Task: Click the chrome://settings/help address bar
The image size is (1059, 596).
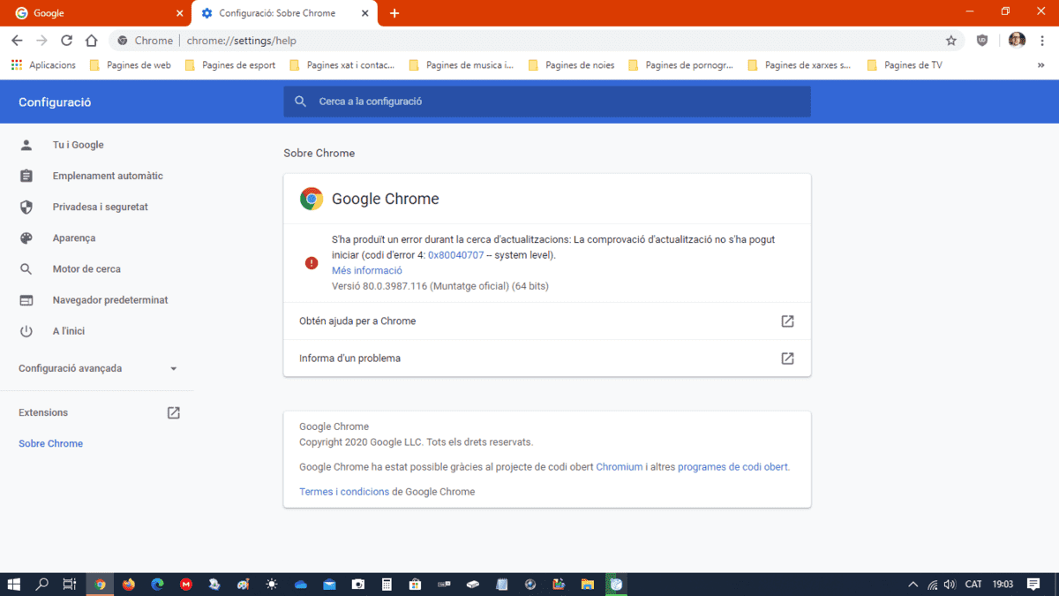Action: pyautogui.click(x=535, y=41)
